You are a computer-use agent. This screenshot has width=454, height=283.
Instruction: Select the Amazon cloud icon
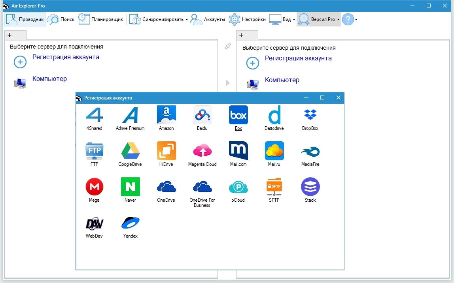166,115
